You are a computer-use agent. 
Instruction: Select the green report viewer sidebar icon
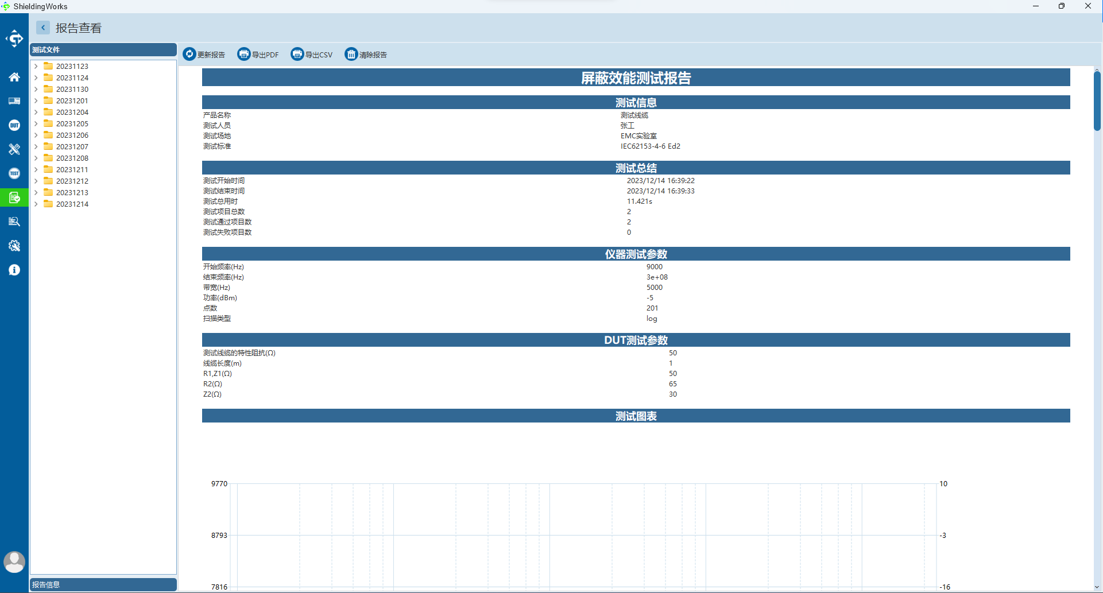click(x=14, y=197)
